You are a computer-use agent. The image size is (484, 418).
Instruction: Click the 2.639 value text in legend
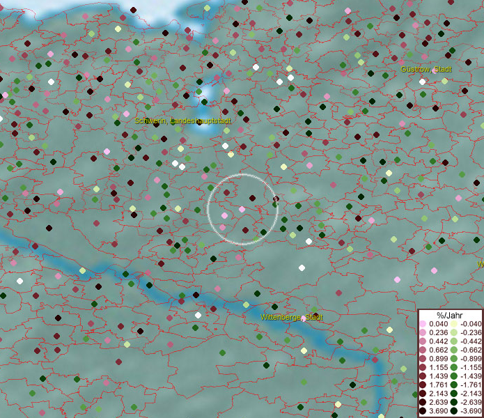tap(437, 403)
